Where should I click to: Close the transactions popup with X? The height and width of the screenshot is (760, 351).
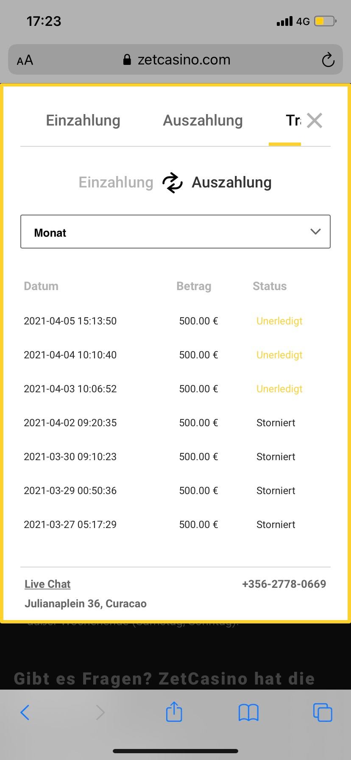315,120
